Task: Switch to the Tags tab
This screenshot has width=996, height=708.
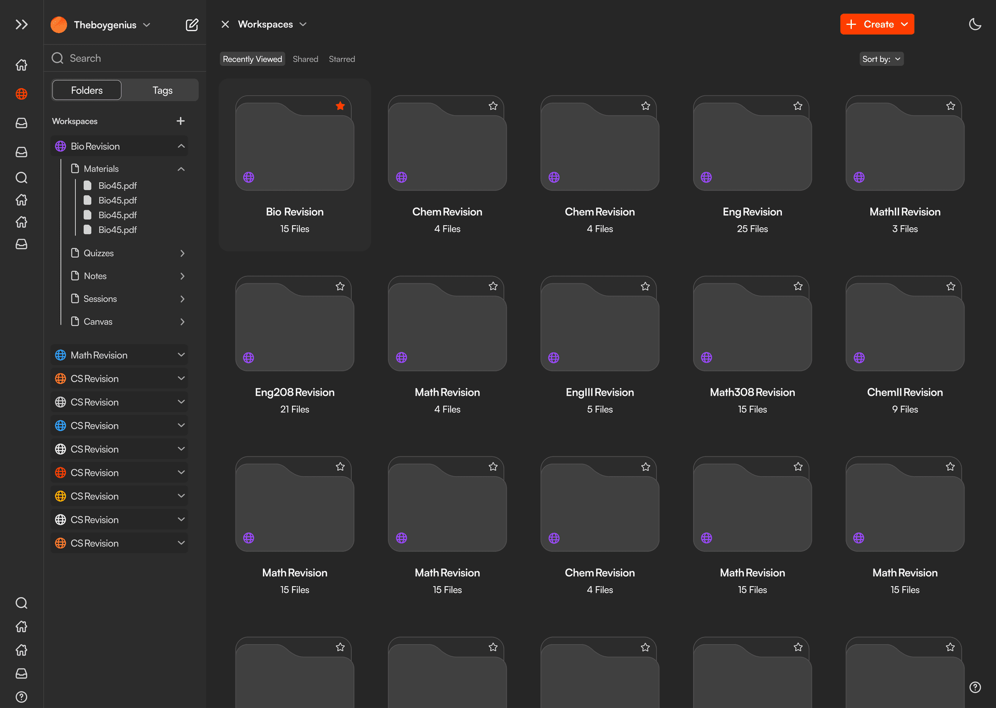Action: pos(162,90)
